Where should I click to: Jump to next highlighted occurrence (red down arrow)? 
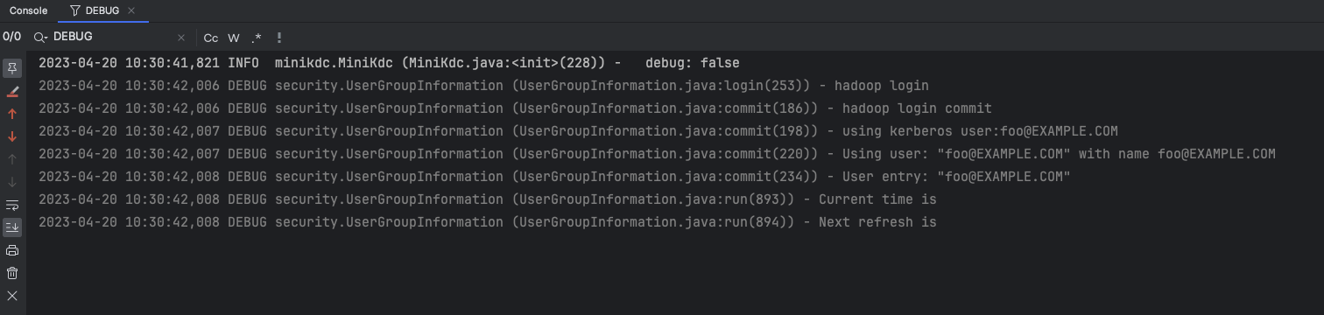click(x=12, y=136)
